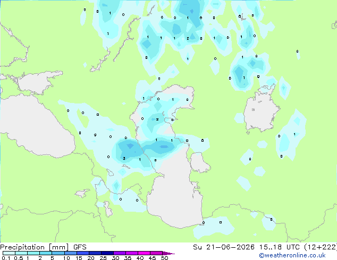Screen dimensions: 337x260
Task: Click the legend value label "25"
Action: [x=103, y=258]
